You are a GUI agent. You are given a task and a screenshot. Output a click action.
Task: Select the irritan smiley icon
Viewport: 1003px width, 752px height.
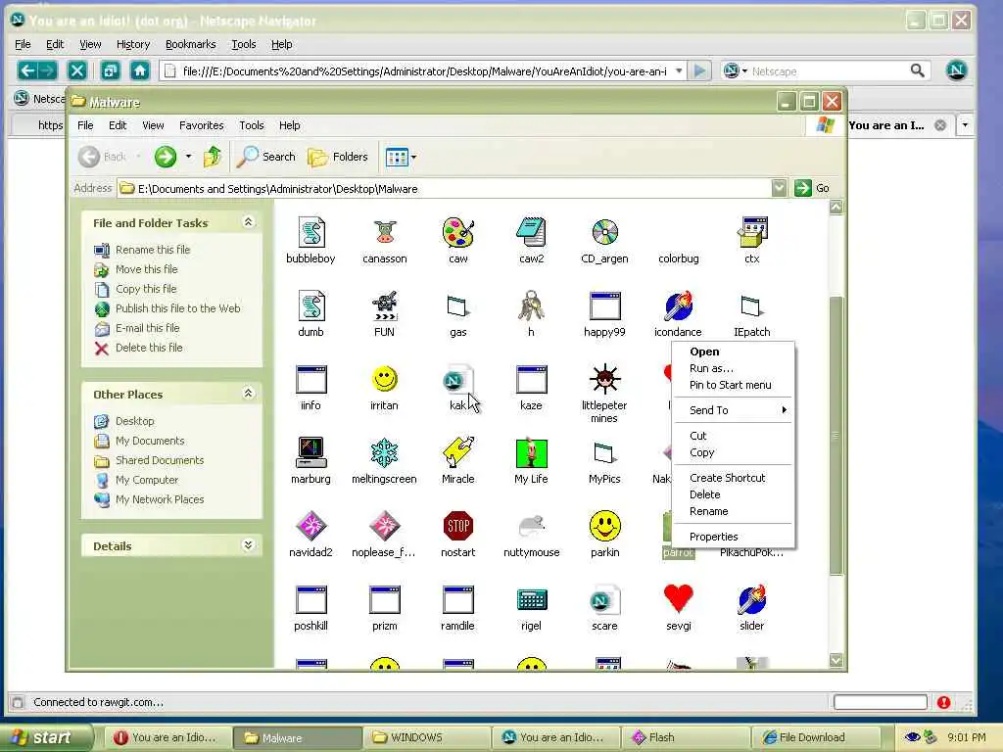pyautogui.click(x=384, y=379)
